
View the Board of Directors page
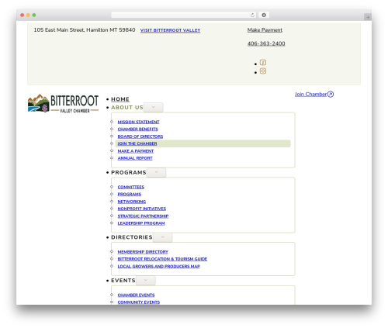[x=140, y=136]
